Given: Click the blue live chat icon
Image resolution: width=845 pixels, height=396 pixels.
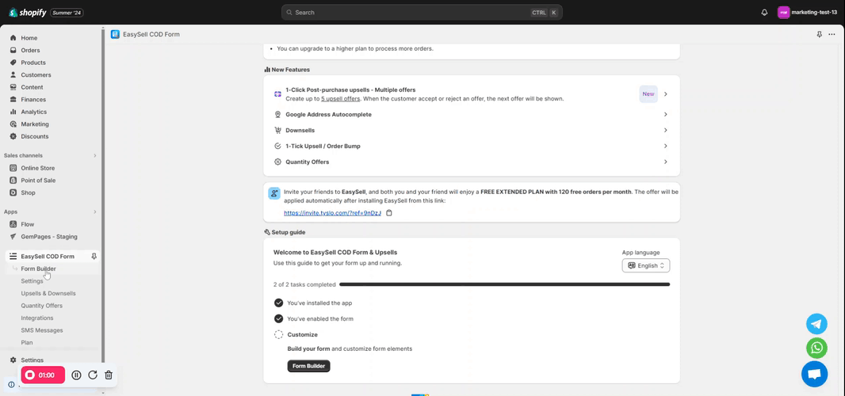Looking at the screenshot, I should [814, 374].
